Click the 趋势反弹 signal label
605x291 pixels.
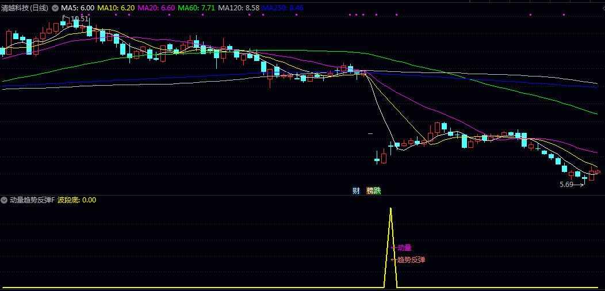[x=411, y=259]
